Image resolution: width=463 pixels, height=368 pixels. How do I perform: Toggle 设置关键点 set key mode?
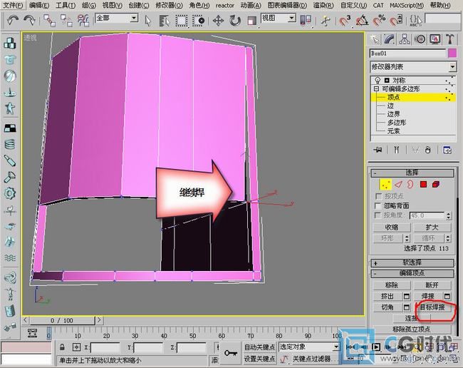[259, 359]
